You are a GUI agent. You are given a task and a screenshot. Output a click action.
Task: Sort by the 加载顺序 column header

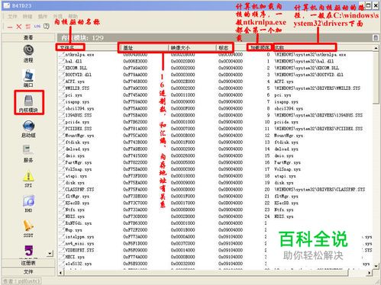click(260, 47)
